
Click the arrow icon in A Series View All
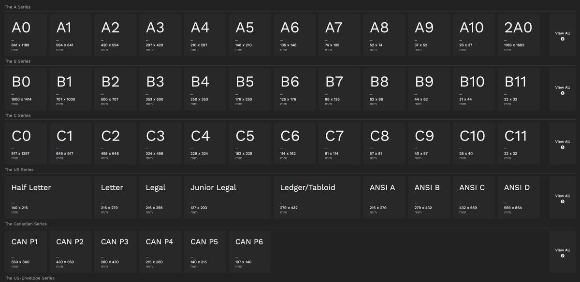[562, 39]
